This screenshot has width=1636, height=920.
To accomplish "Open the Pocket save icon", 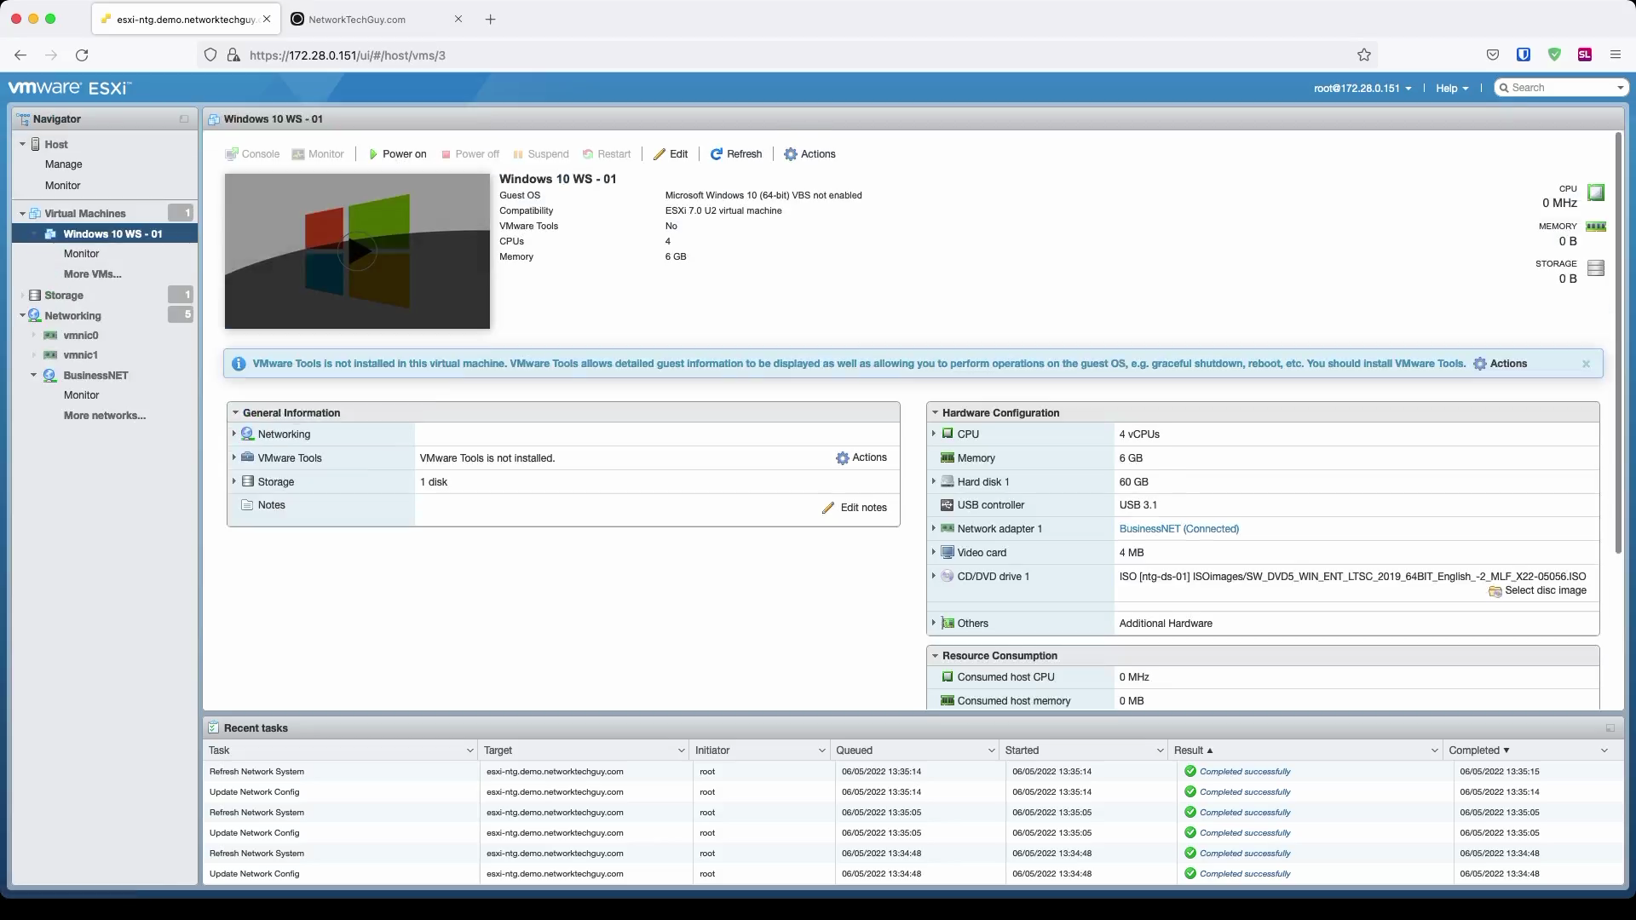I will click(x=1492, y=55).
